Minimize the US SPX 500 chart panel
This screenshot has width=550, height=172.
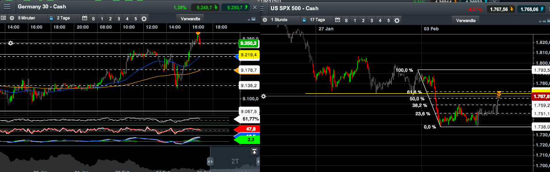pos(540,21)
